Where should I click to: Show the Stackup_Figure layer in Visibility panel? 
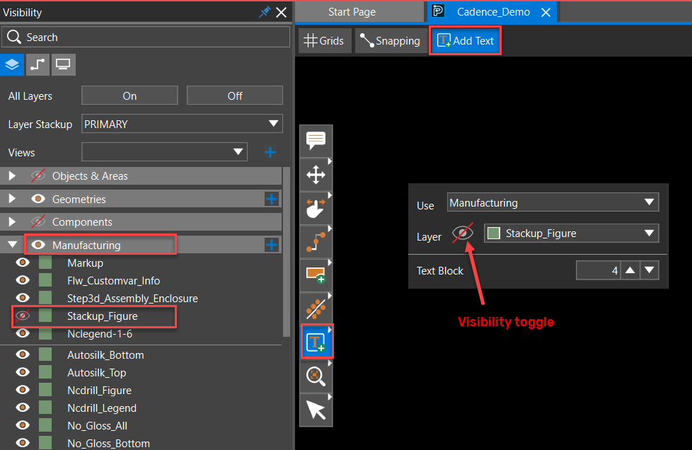click(23, 316)
